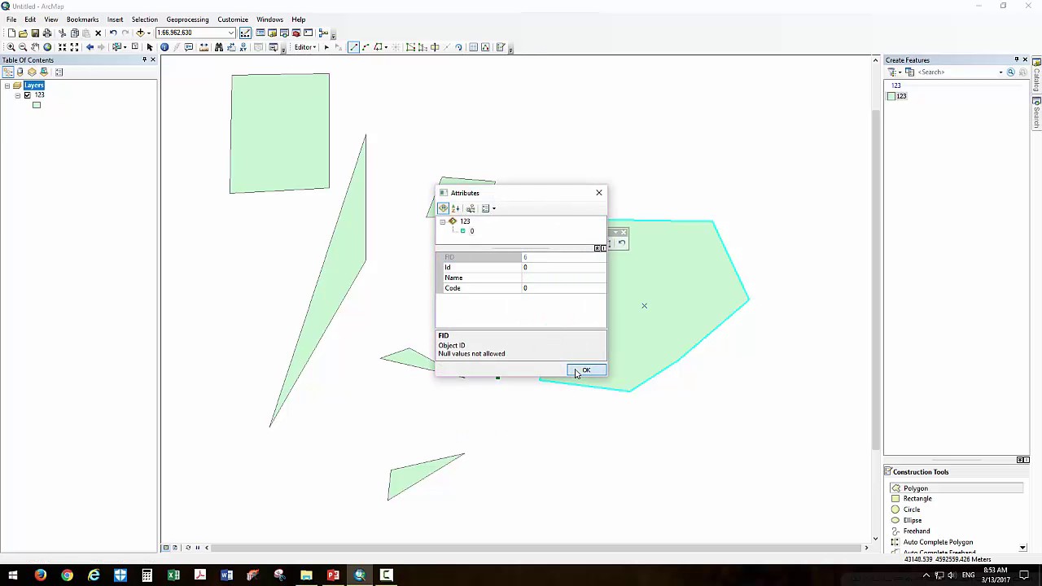1042x586 pixels.
Task: Select the Zoom In magnifier tool
Action: pos(11,47)
